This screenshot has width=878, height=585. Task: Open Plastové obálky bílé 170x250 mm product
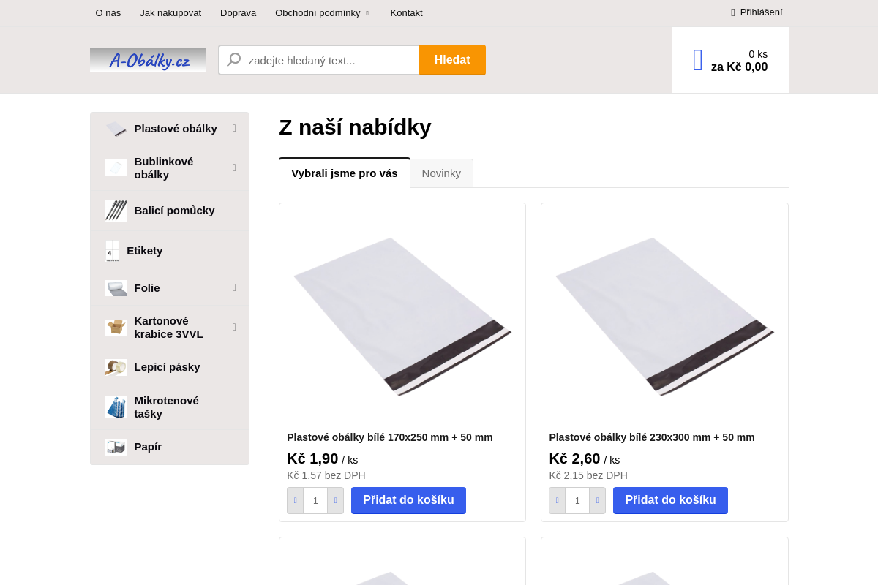pyautogui.click(x=389, y=437)
